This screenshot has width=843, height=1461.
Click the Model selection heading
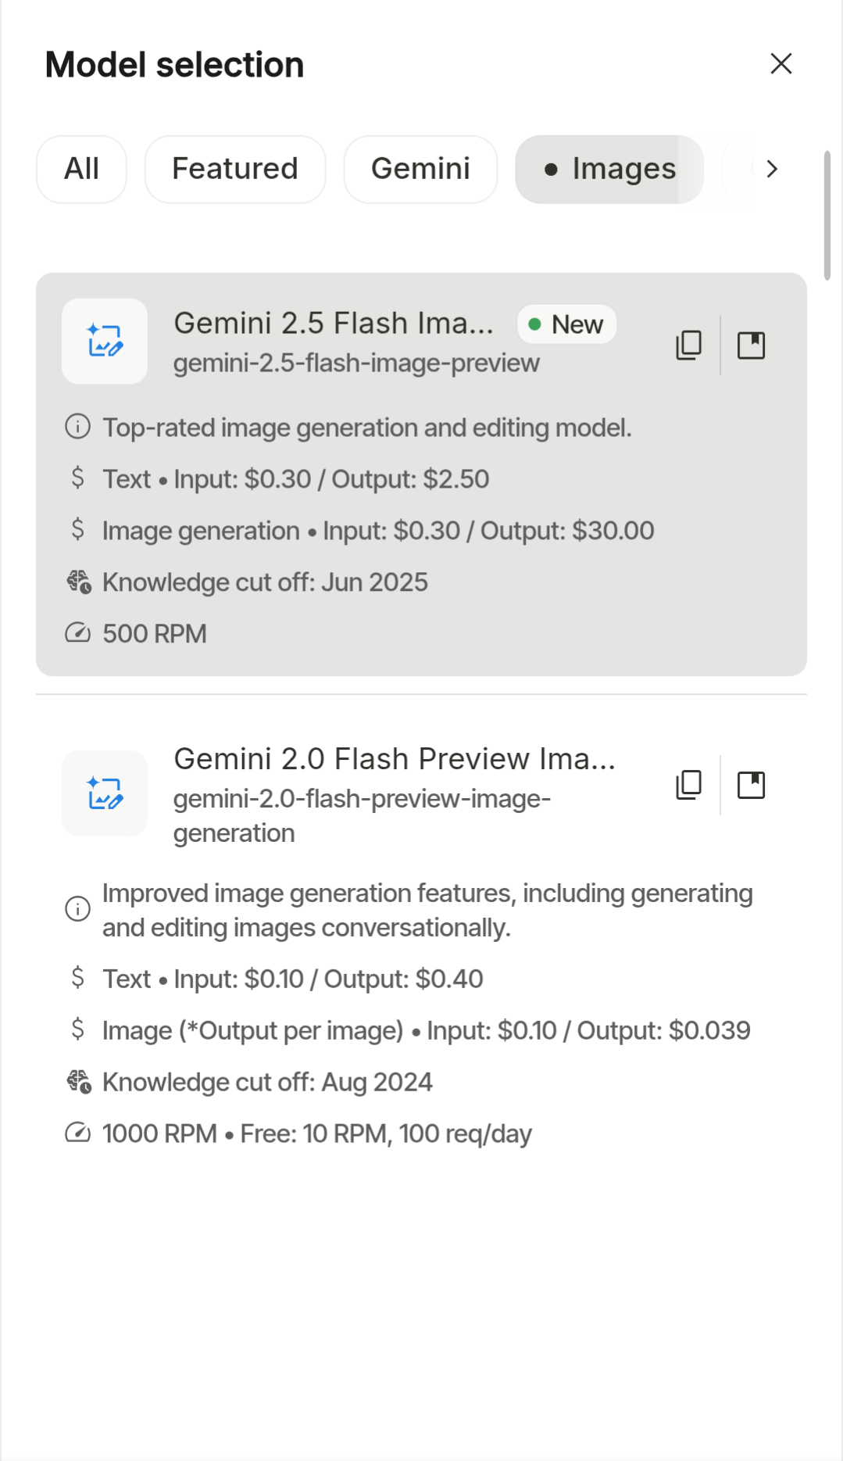pos(174,65)
